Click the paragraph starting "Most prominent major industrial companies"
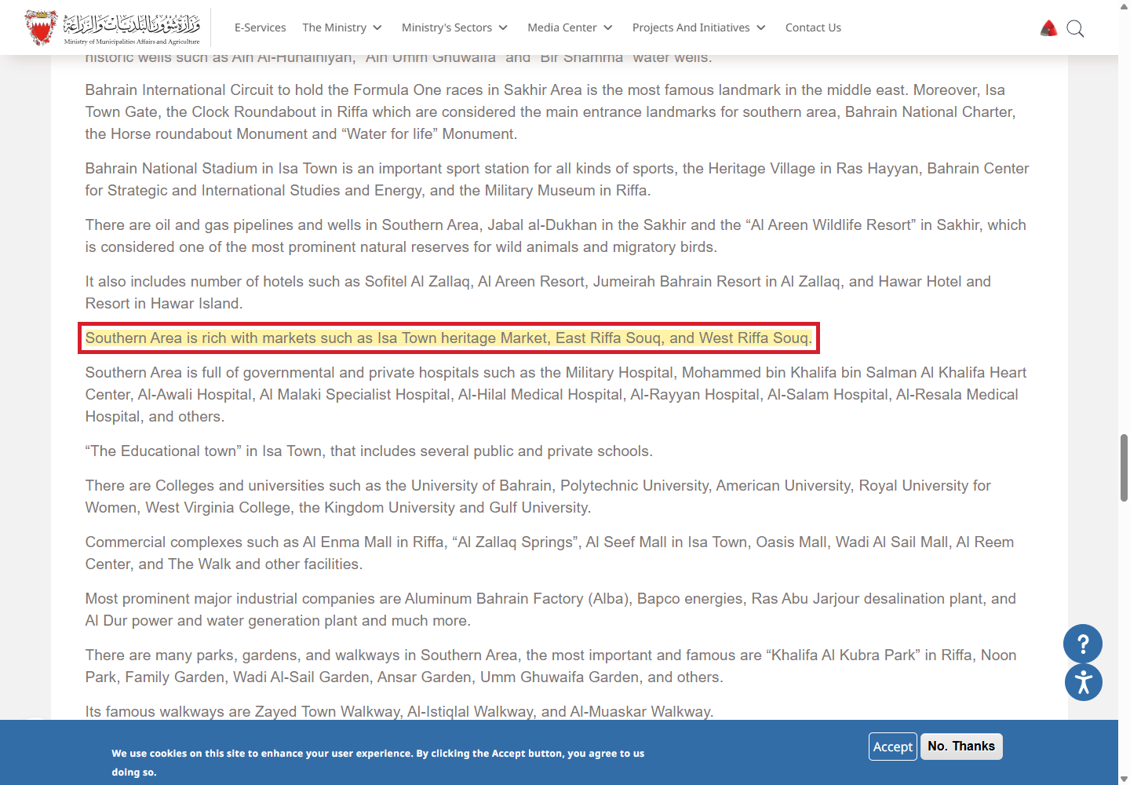Screen dimensions: 1130x785 point(551,609)
